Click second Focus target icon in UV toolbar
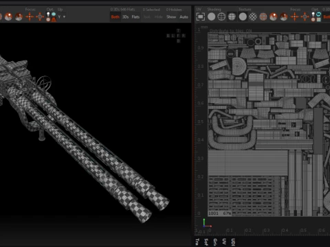 click(305, 16)
